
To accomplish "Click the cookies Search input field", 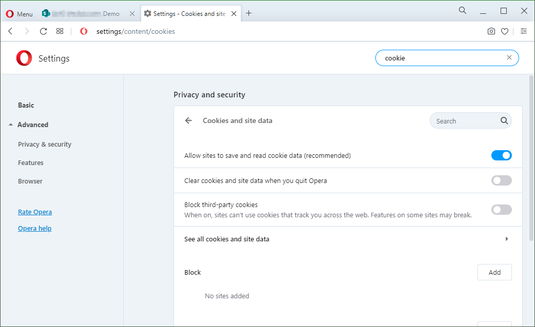I will 465,121.
